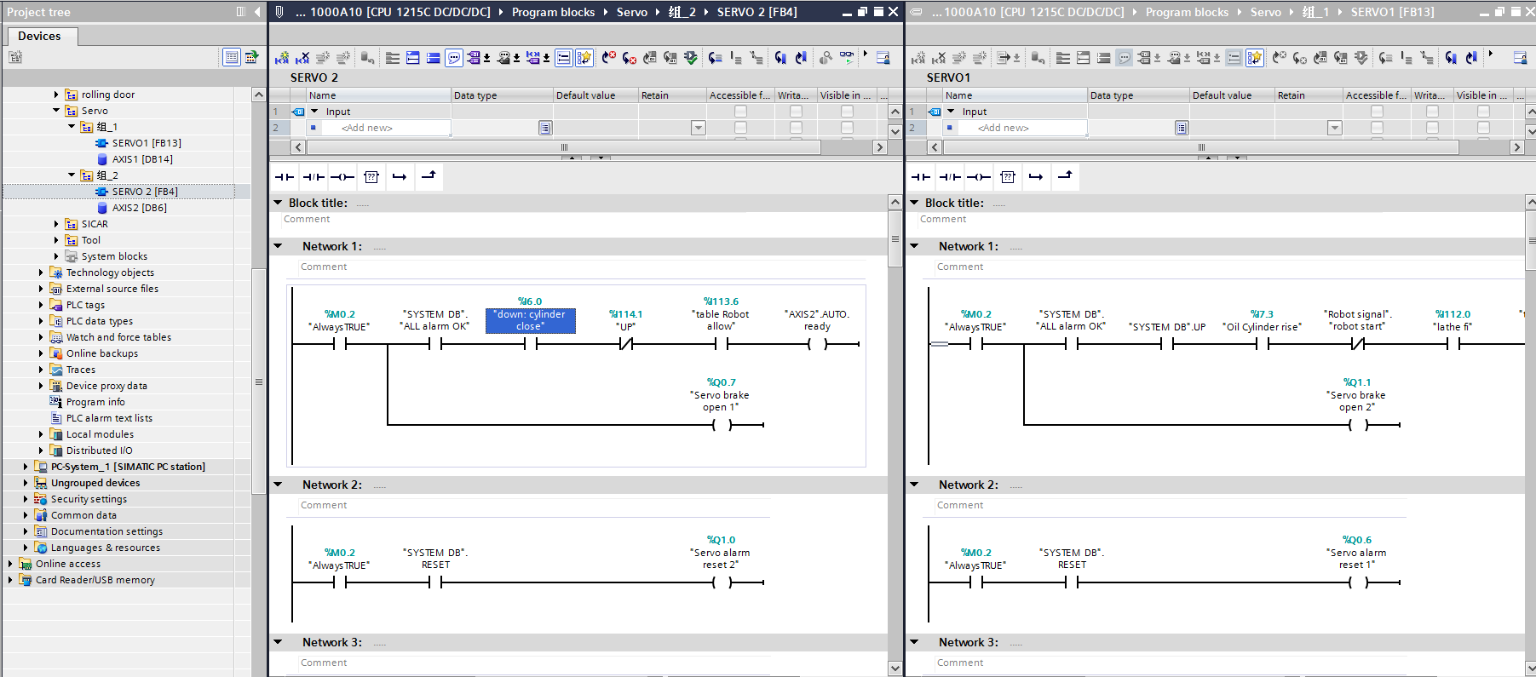1536x677 pixels.
Task: Click Data type column header in SERVO1 interface
Action: 1138,95
